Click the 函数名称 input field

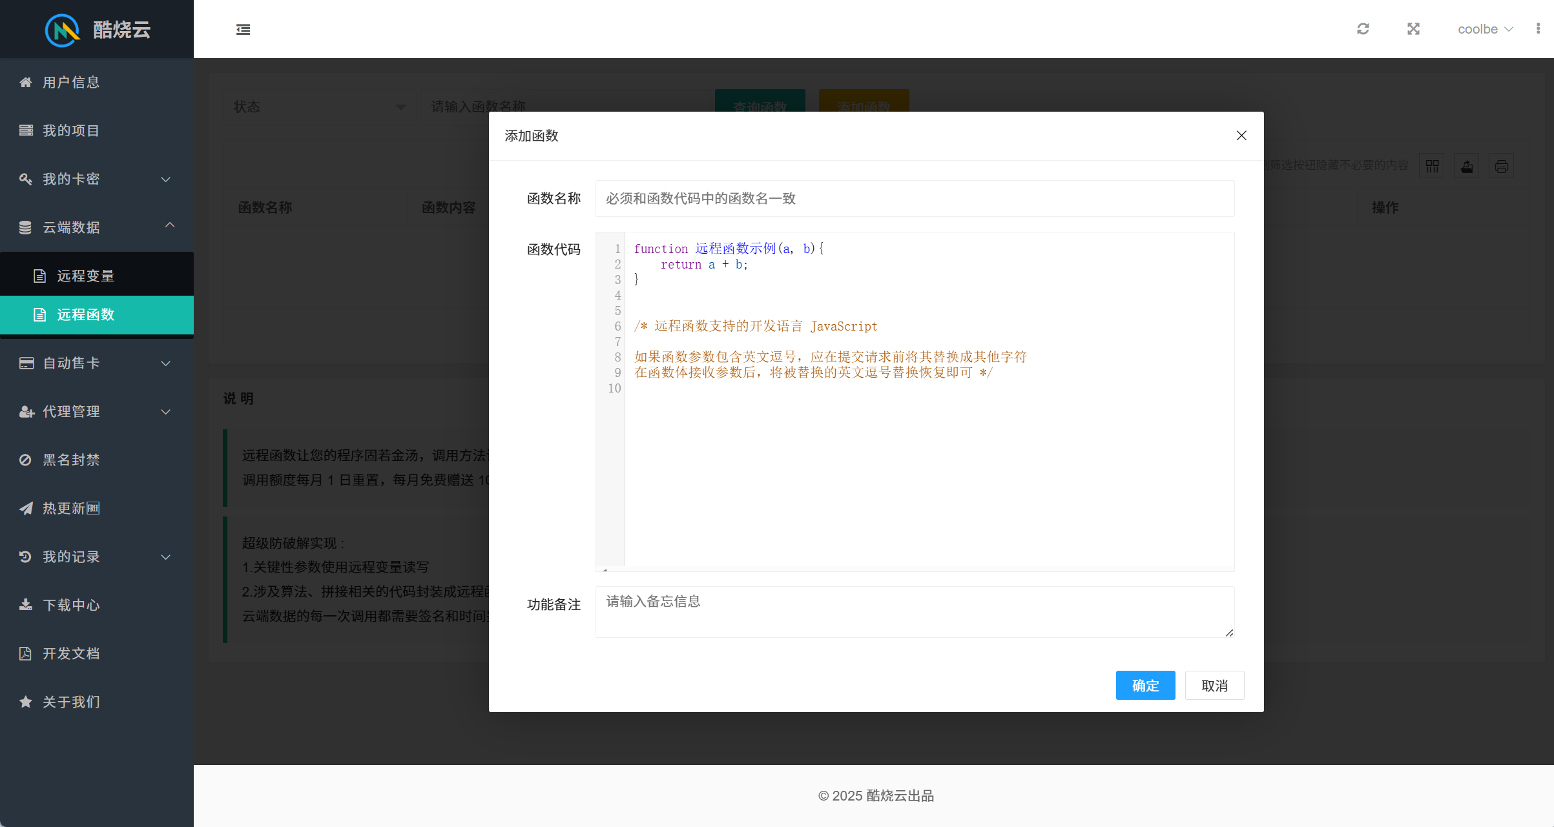(x=914, y=198)
